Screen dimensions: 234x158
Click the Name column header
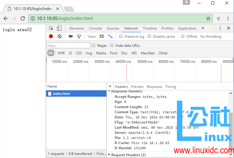(76, 86)
